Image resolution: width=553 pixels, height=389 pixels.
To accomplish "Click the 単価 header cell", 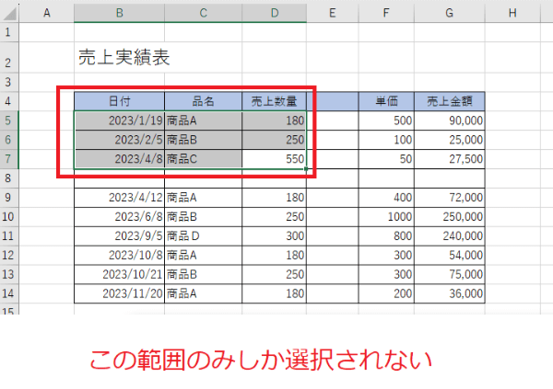I will point(386,101).
